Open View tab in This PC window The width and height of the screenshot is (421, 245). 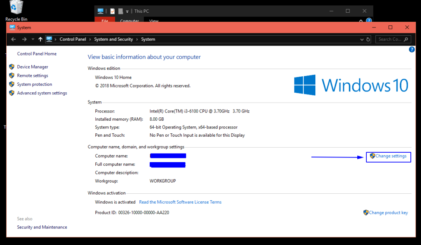click(x=154, y=21)
